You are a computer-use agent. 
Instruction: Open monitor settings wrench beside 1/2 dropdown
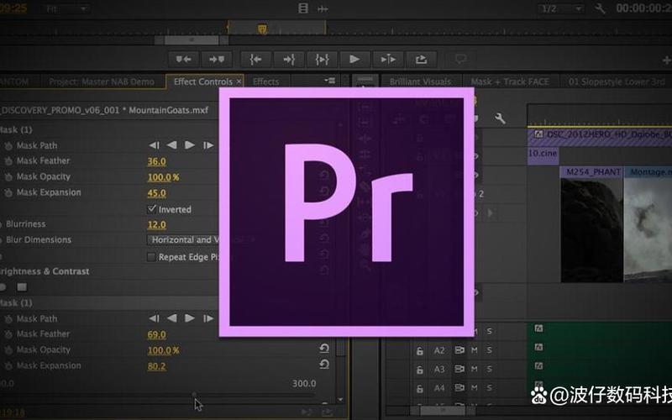tap(600, 8)
